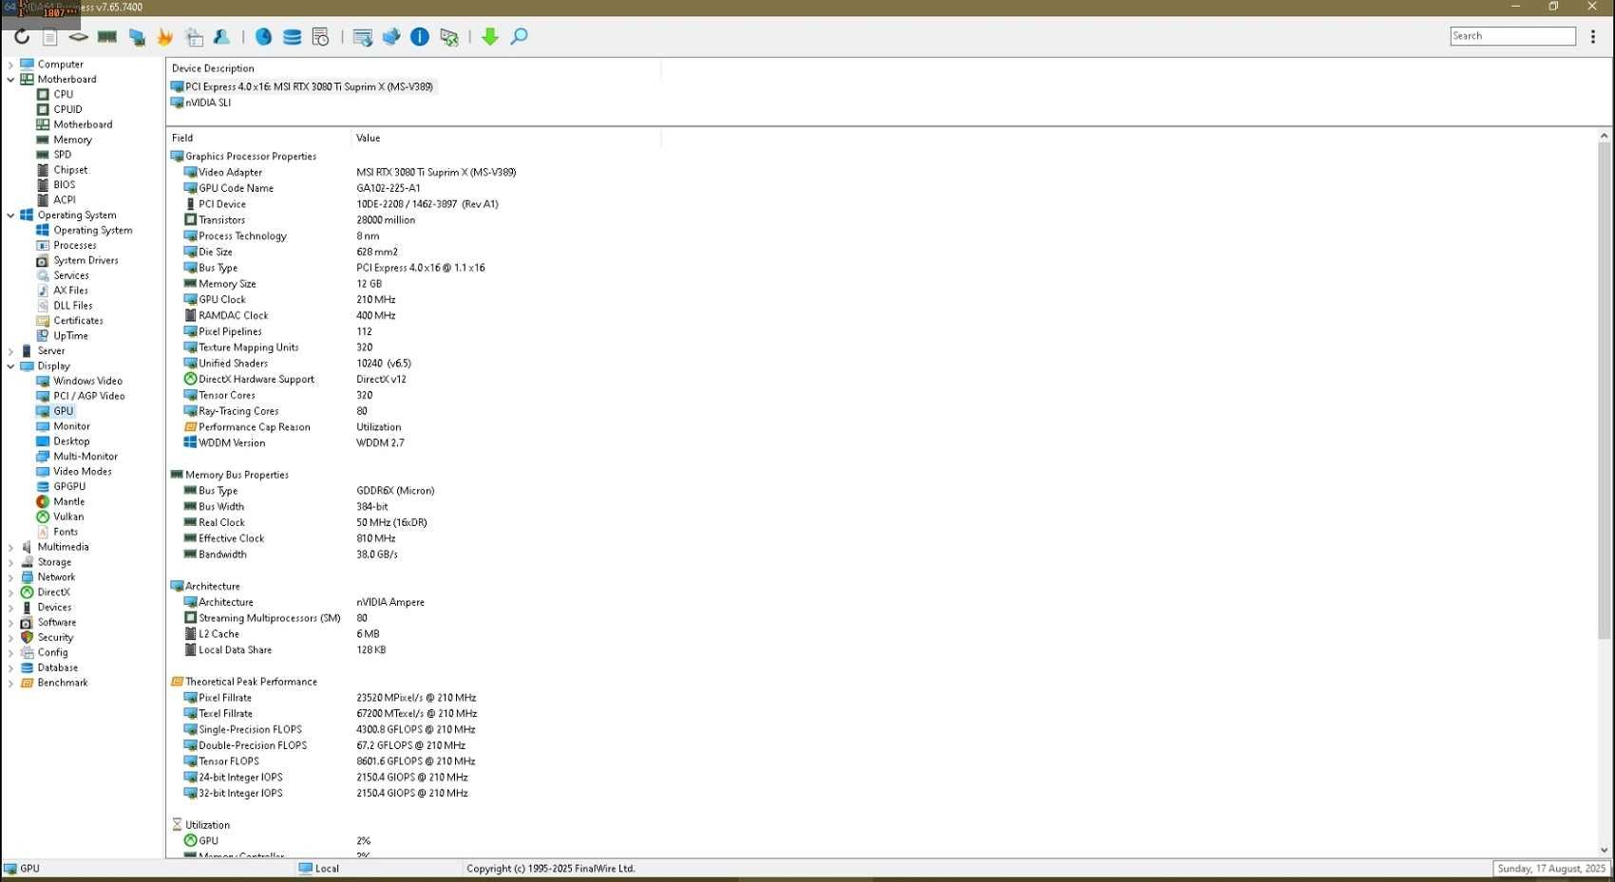
Task: Expand the Storage tree node
Action: click(x=10, y=562)
